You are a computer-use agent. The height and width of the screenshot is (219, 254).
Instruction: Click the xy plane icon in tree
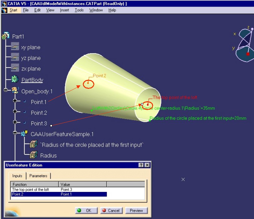click(15, 46)
